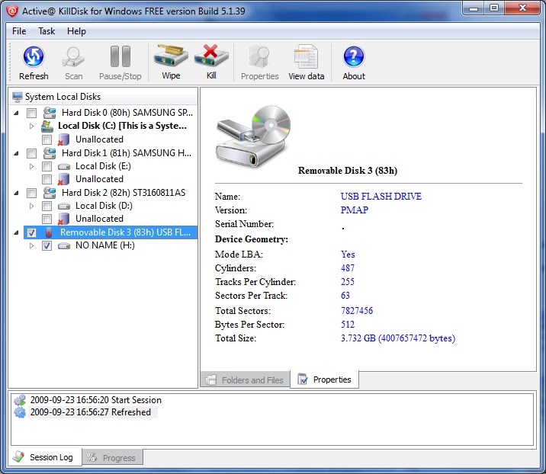This screenshot has height=474, width=546.
Task: Click the NO NAME (H:) drive icon
Action: 64,246
